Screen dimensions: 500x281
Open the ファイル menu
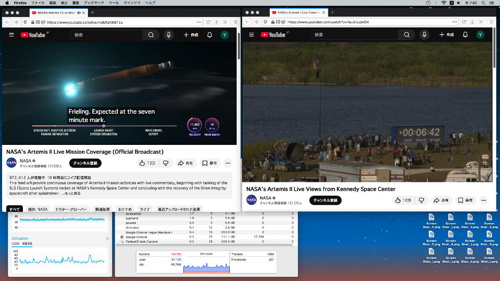pos(38,3)
